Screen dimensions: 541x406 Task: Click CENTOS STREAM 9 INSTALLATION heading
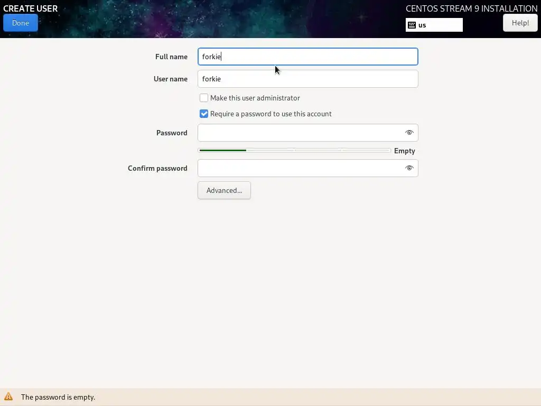(x=471, y=8)
